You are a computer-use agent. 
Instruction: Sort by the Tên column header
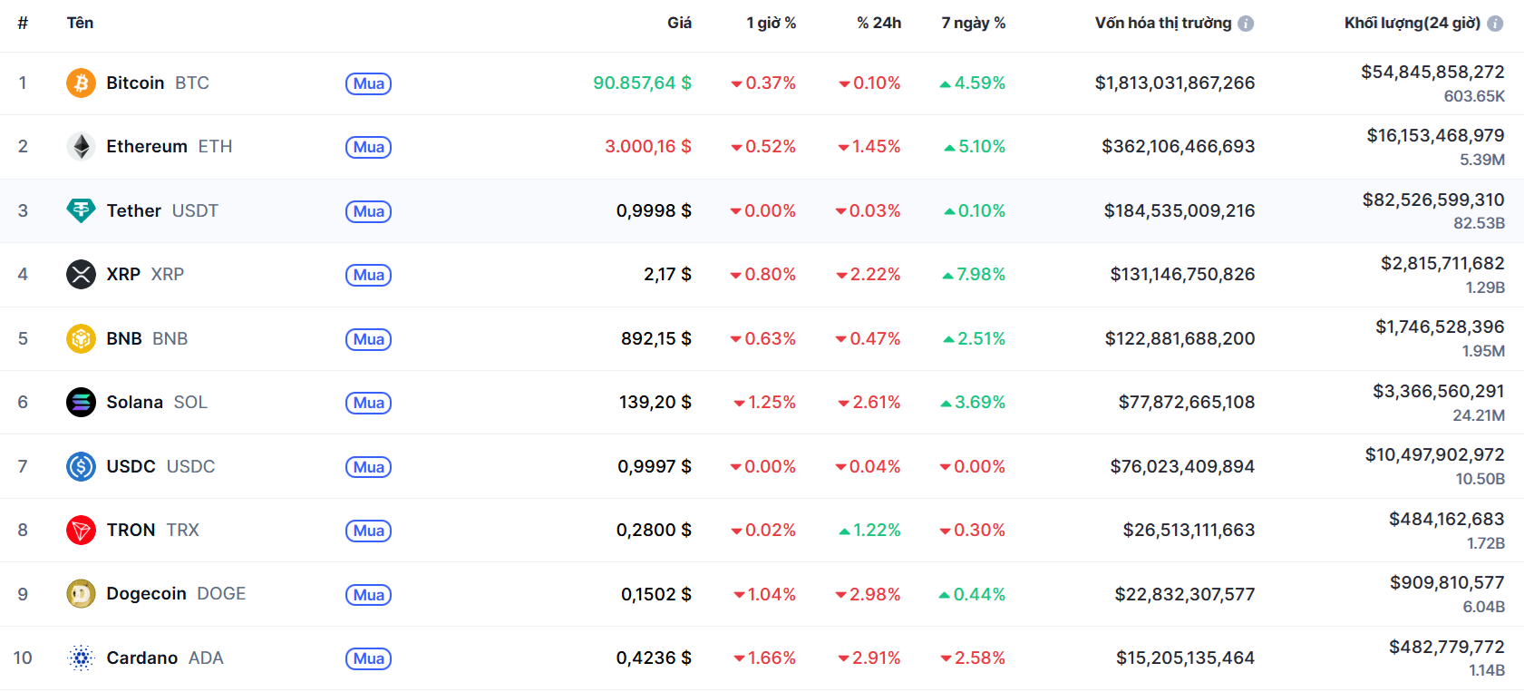80,23
